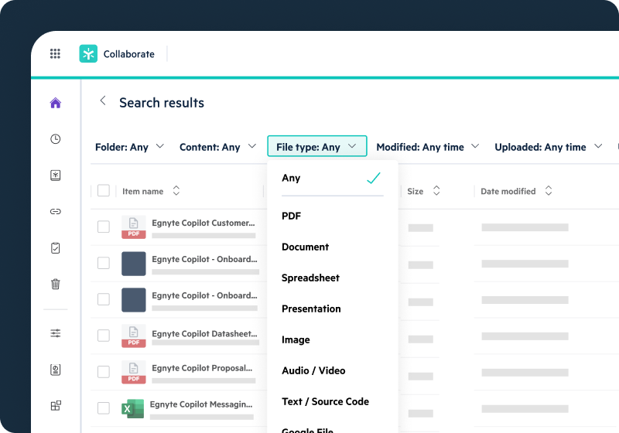This screenshot has width=619, height=433.
Task: Open the Trash bin icon
Action: 55,284
